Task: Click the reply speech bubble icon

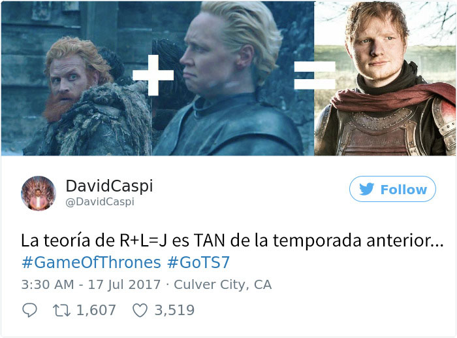Action: [x=30, y=310]
